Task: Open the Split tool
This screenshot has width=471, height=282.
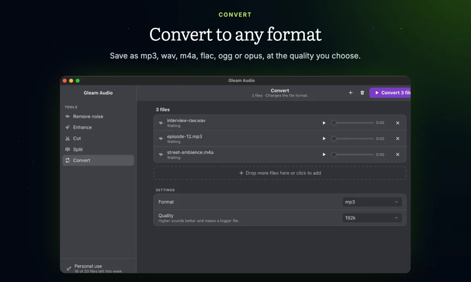Action: point(98,149)
